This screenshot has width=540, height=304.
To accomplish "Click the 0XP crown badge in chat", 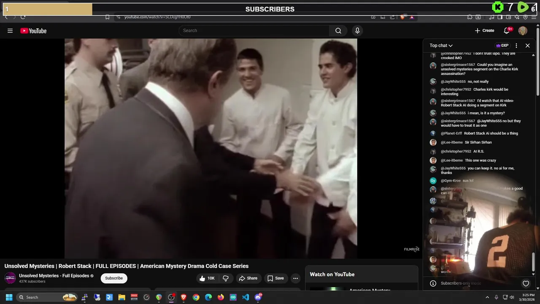I will [x=502, y=46].
